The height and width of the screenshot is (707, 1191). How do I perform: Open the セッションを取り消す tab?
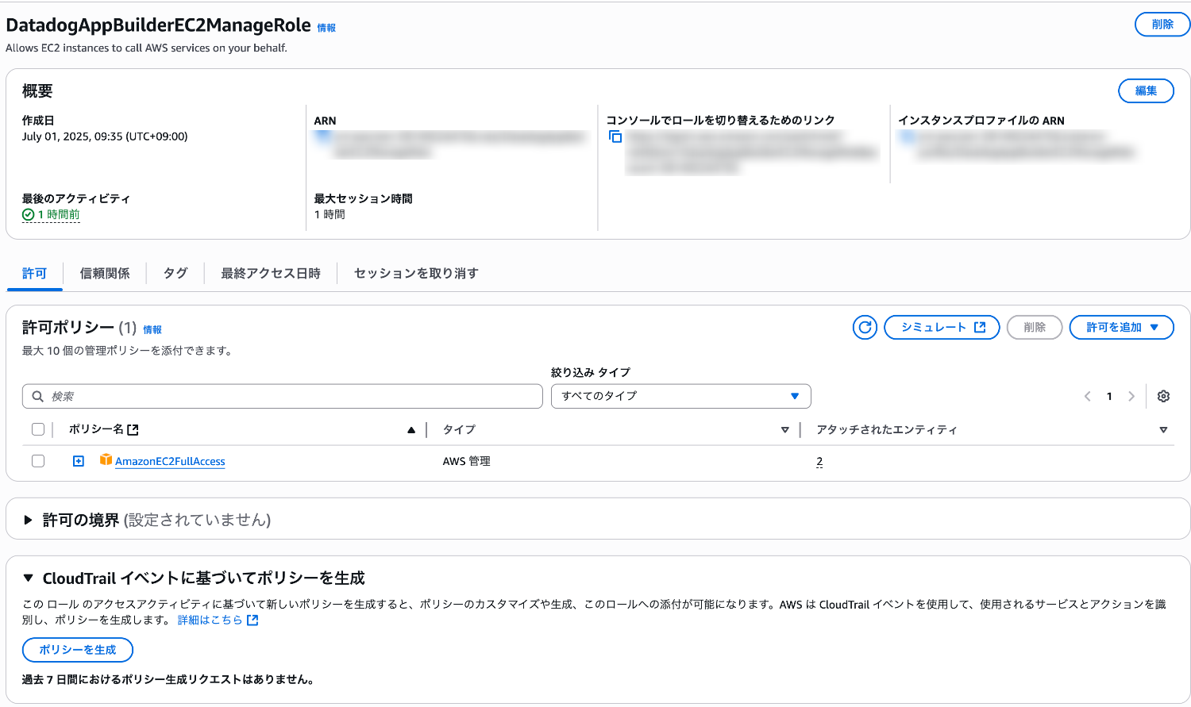(x=416, y=273)
